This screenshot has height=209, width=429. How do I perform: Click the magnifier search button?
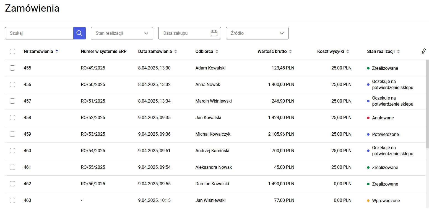(x=79, y=33)
